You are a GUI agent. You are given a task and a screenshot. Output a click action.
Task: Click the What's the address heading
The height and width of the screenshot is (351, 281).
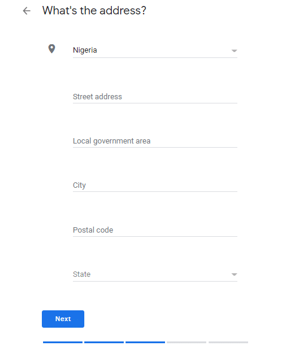click(x=94, y=11)
